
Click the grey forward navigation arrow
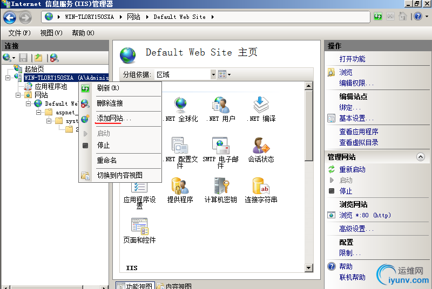tap(25, 18)
